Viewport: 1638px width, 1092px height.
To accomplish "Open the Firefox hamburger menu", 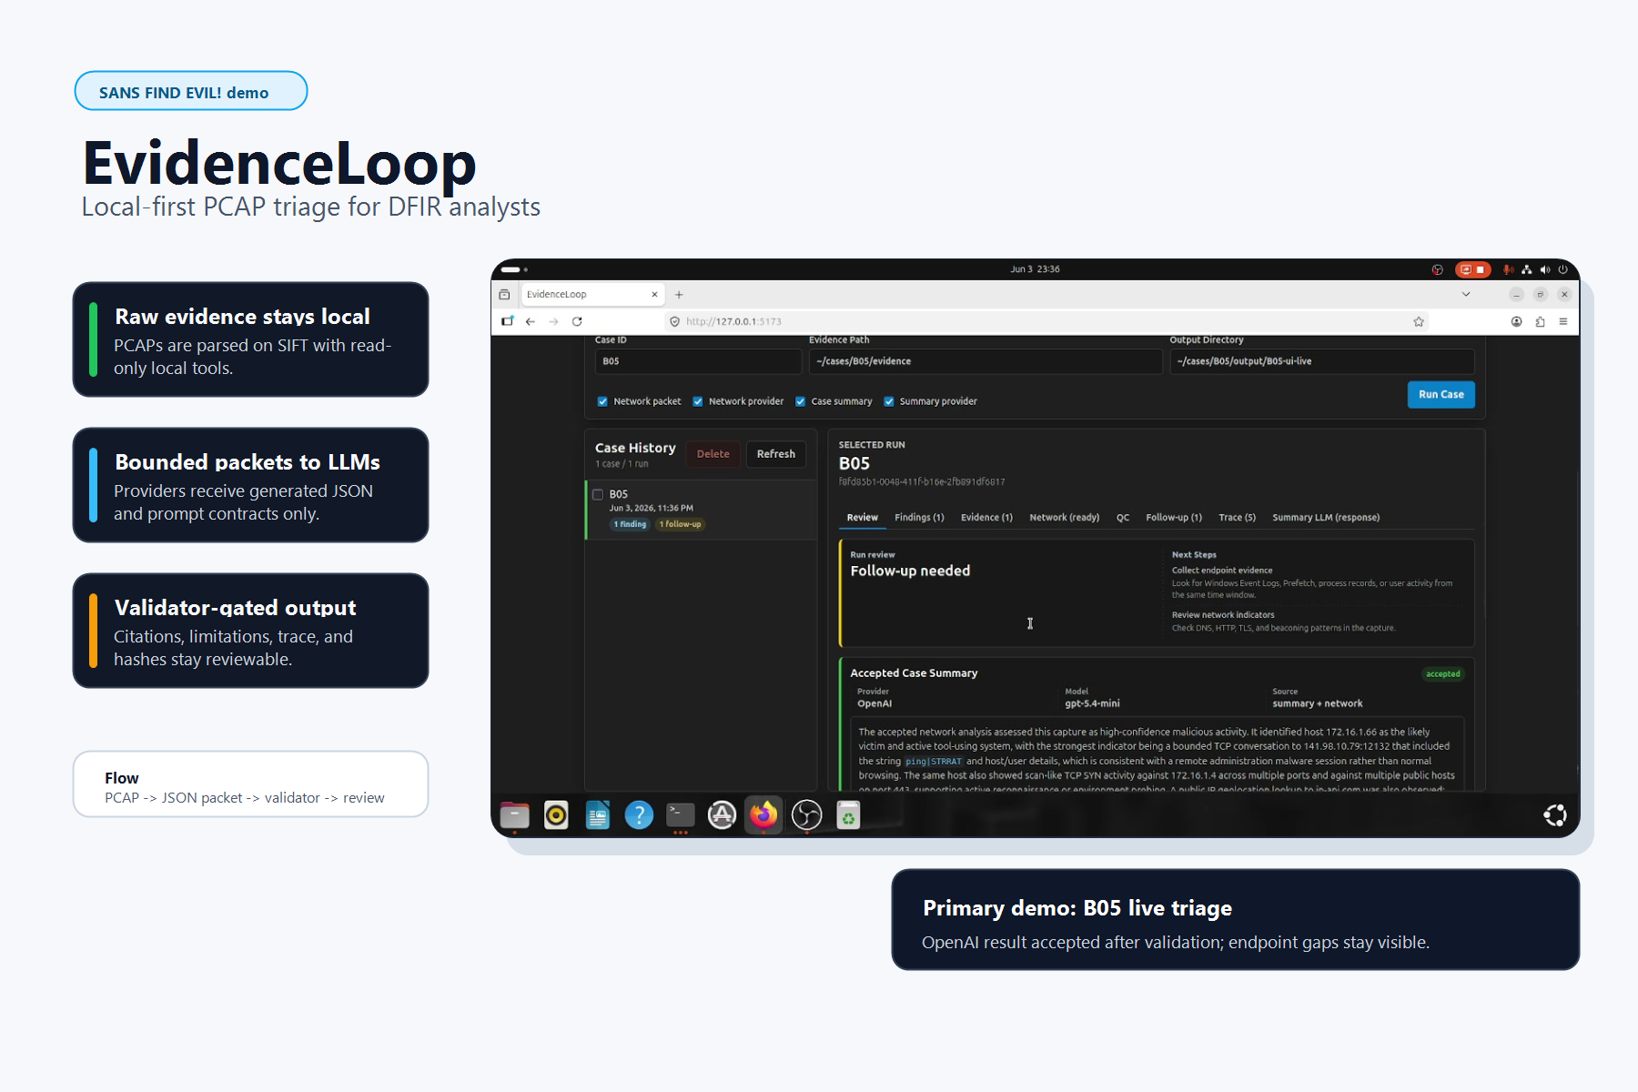I will point(1563,321).
